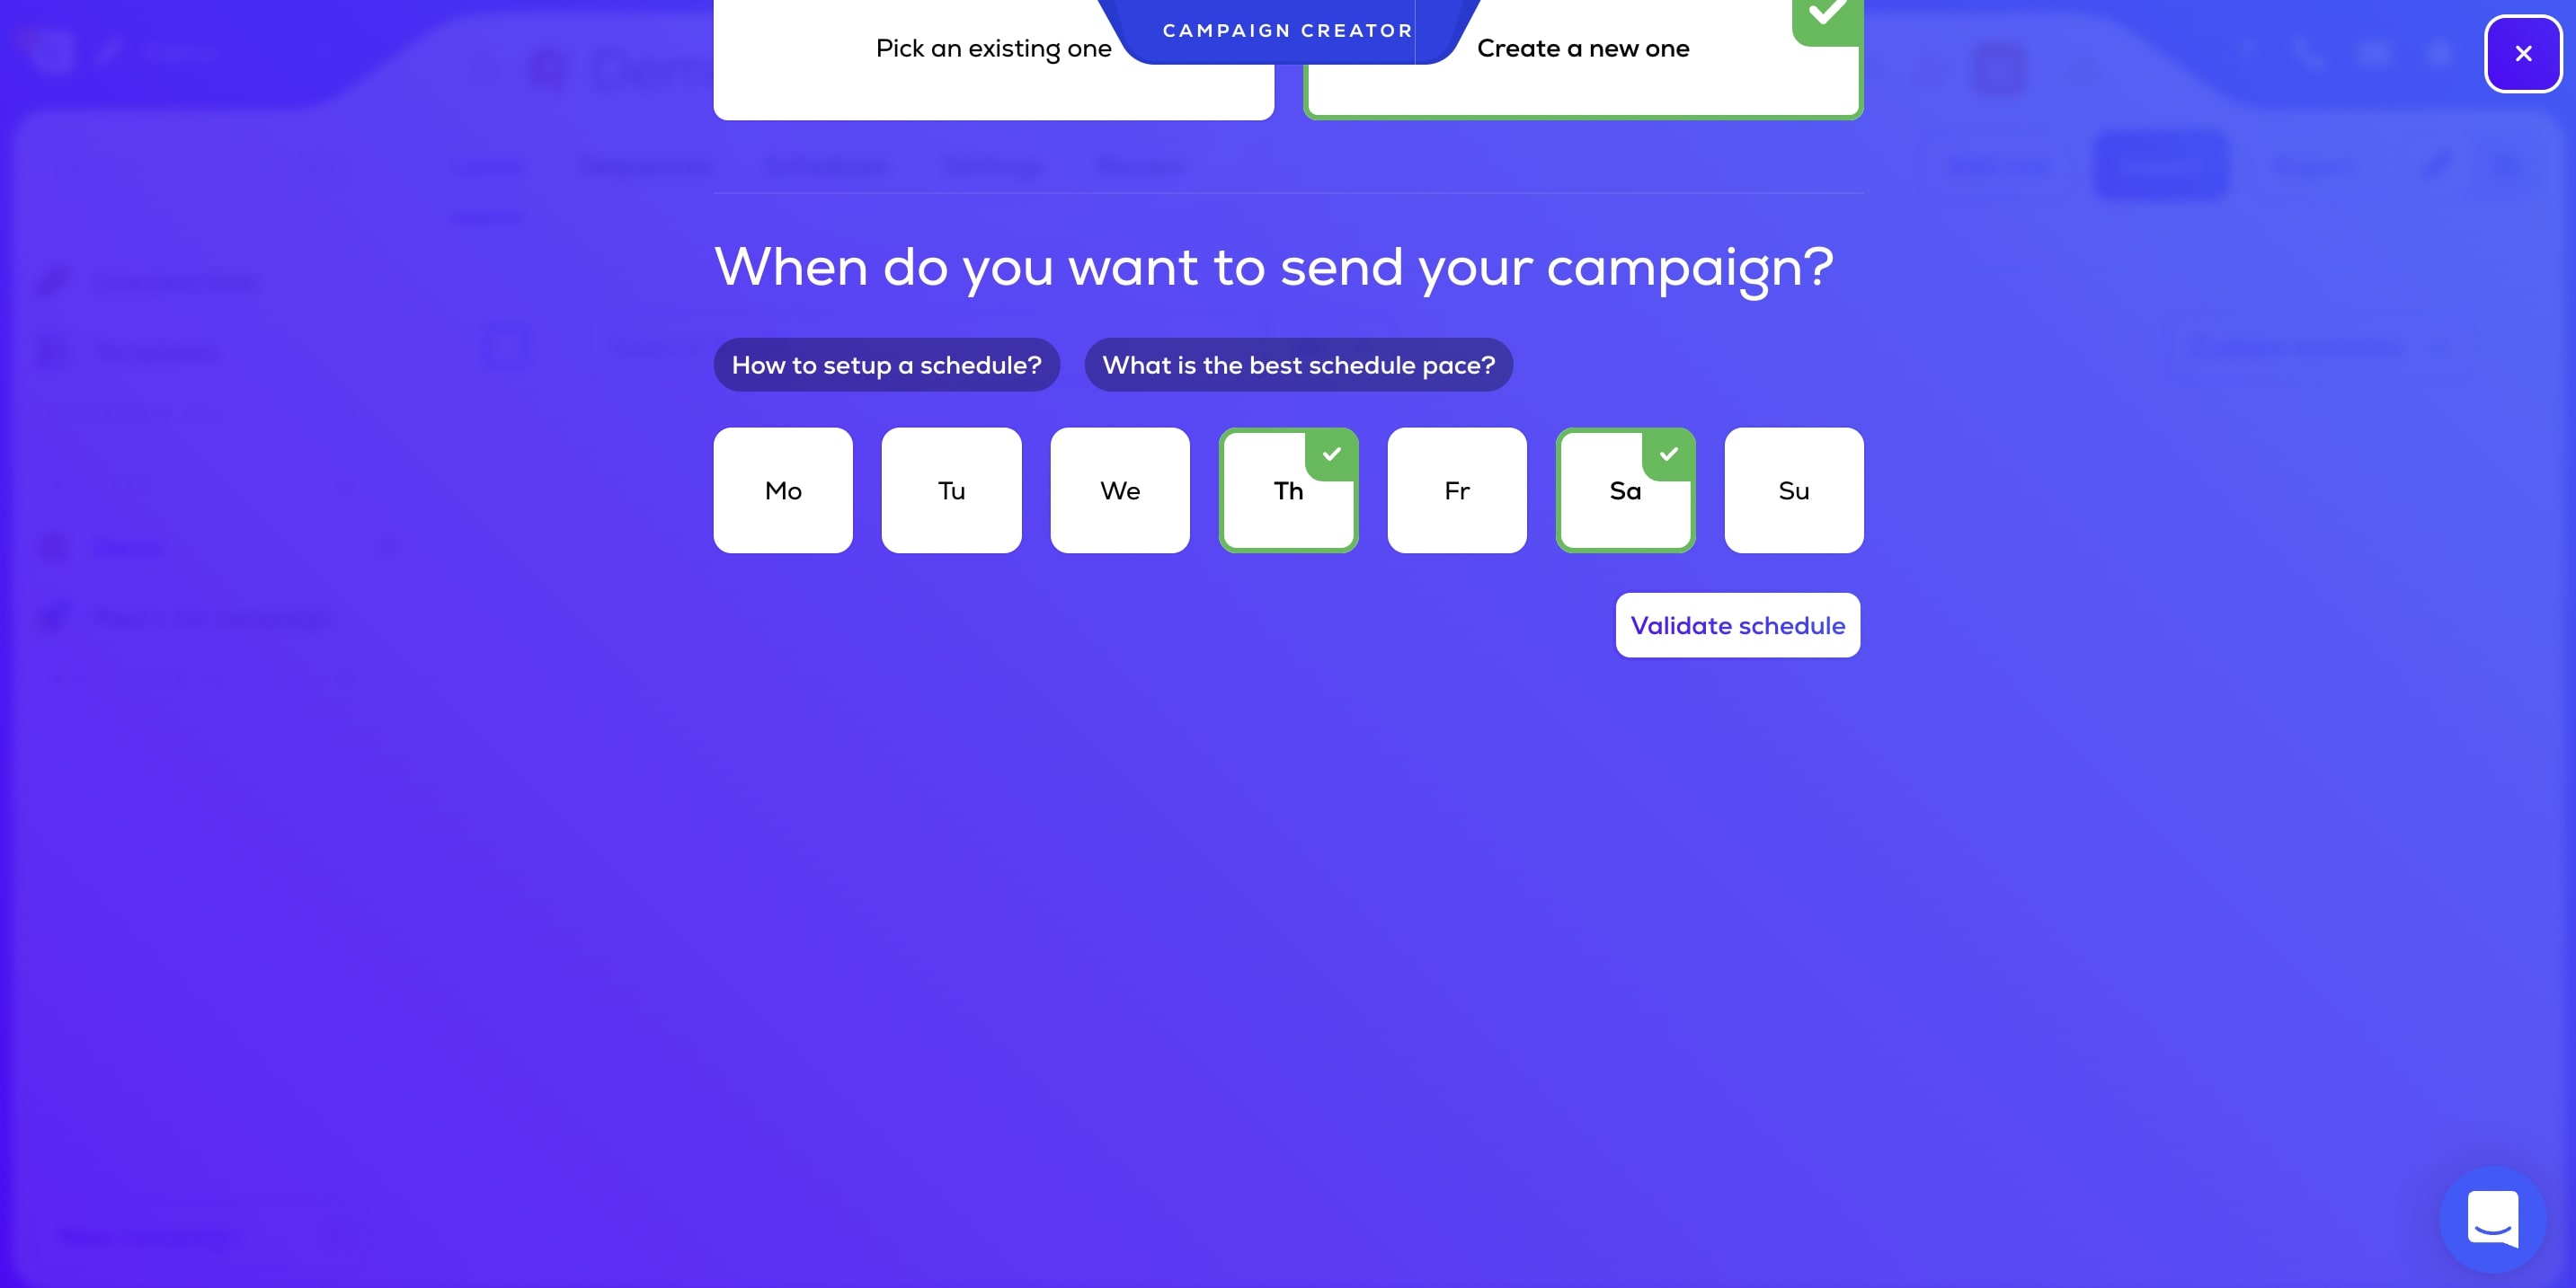Open 'What is the best schedule pace?' guide
This screenshot has height=1288, width=2576.
(x=1297, y=365)
